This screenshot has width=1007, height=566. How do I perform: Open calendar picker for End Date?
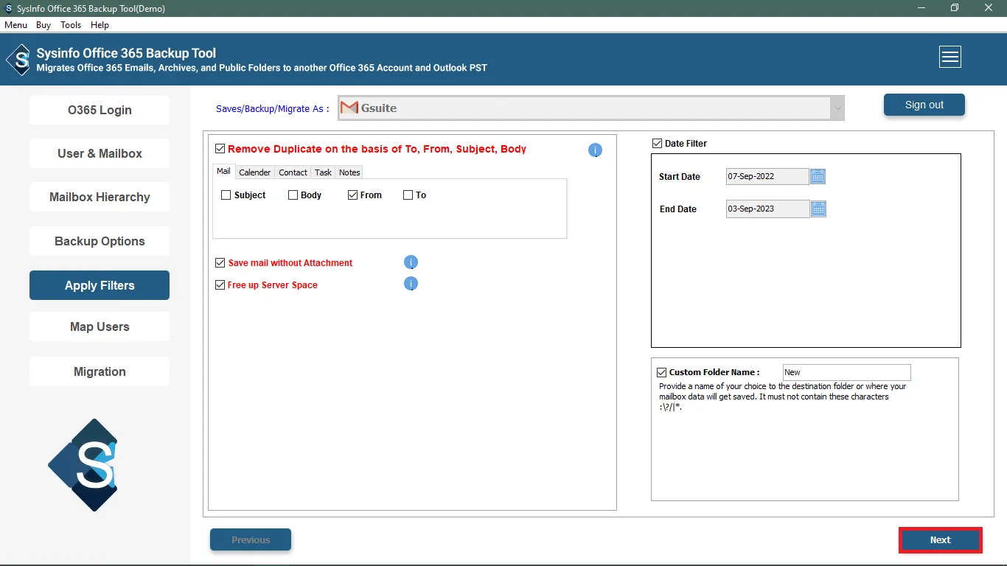pos(818,209)
